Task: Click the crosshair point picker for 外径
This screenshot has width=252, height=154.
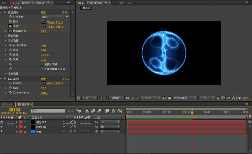Action: tap(43, 26)
